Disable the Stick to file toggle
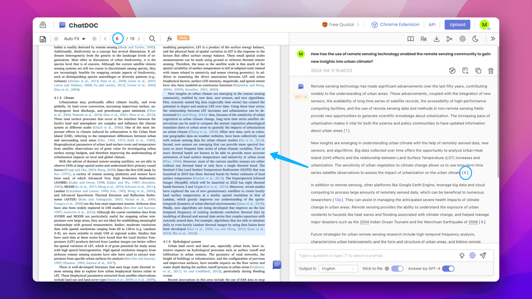 (397, 269)
